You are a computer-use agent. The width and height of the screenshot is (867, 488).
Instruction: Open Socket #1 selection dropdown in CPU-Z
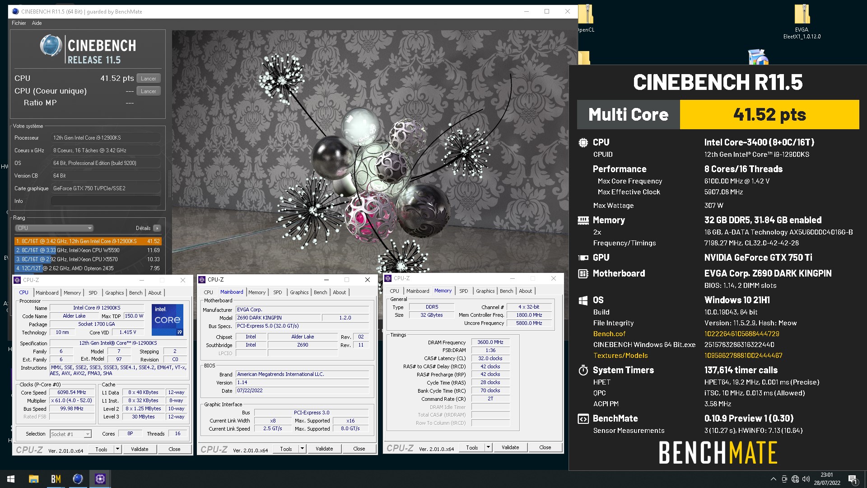click(x=70, y=434)
